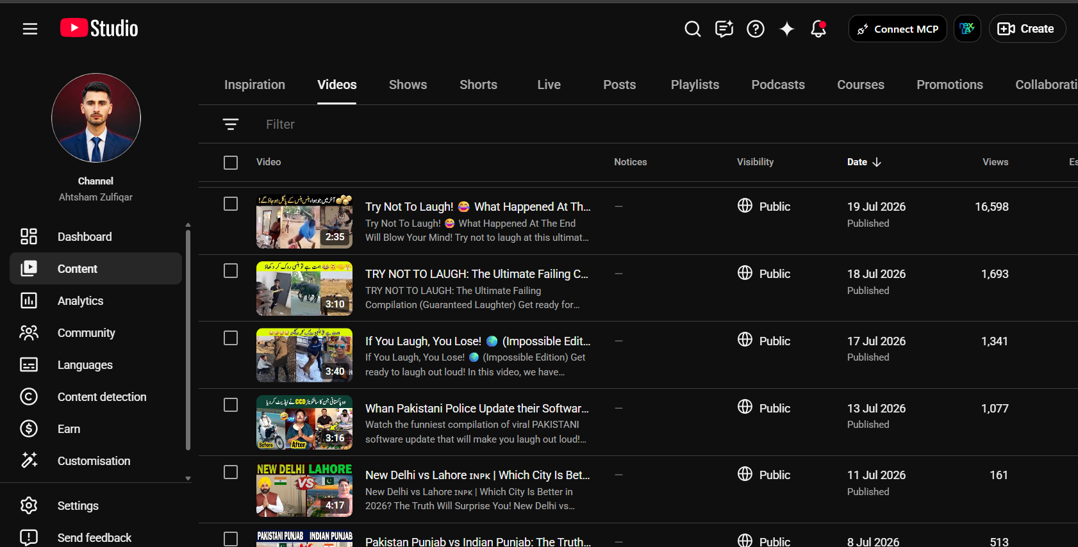Switch to the Inspiration tab
Screen dimensions: 1078x547
click(x=254, y=85)
